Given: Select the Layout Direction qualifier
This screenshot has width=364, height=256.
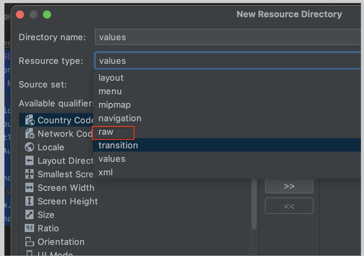Looking at the screenshot, I should pos(56,160).
